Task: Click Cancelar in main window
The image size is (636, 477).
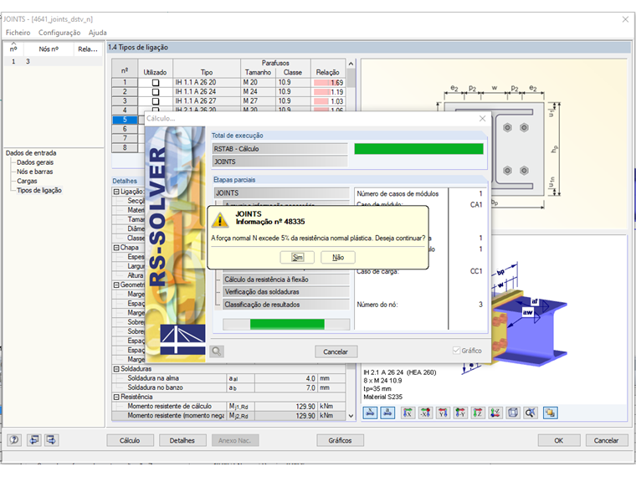Action: pyautogui.click(x=607, y=440)
